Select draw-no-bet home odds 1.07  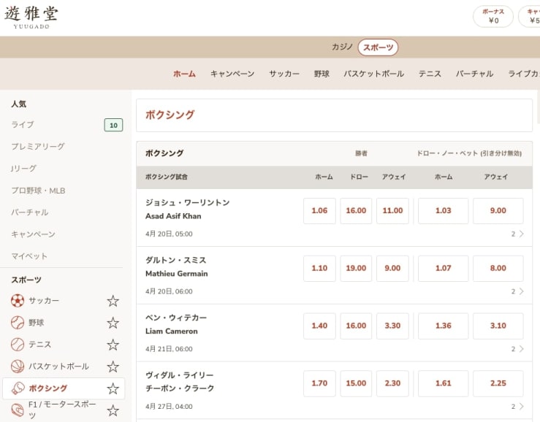click(444, 268)
